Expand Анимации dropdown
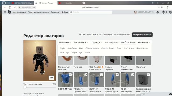The image size is (172, 96). tap(144, 42)
